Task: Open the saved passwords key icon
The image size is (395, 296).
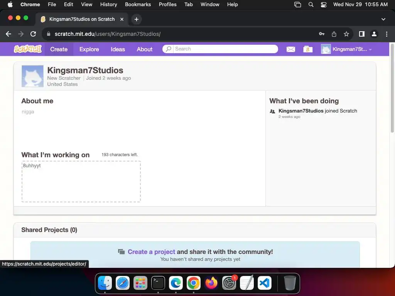Action: [x=321, y=34]
